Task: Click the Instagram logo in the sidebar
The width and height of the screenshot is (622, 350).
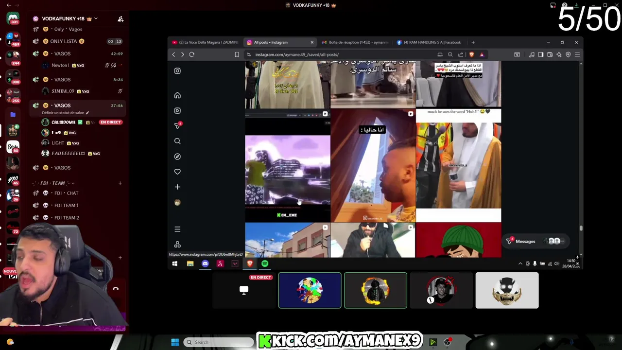Action: tap(177, 71)
